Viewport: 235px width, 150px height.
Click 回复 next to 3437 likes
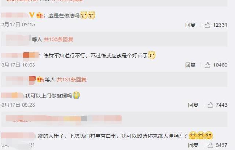[193, 145]
